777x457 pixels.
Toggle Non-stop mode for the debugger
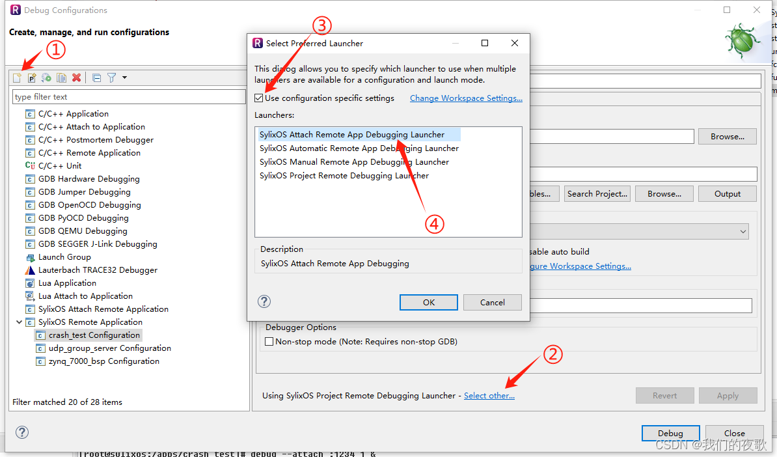(269, 341)
